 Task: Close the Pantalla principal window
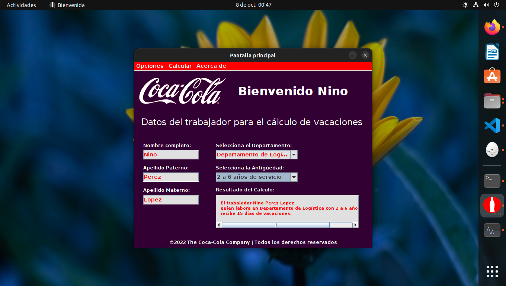coord(365,55)
